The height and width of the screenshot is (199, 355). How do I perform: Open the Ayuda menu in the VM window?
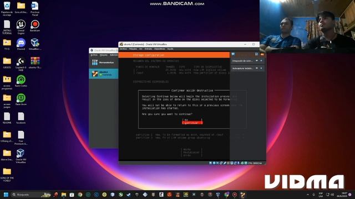coord(170,49)
